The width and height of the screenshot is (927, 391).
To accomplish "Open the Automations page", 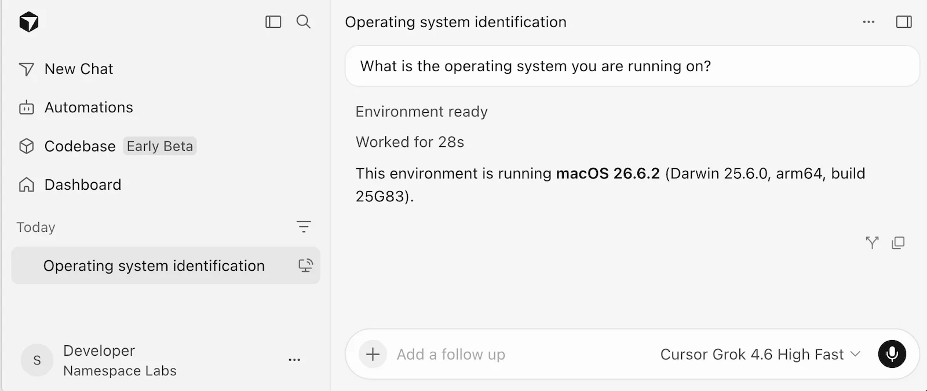I will (x=89, y=108).
